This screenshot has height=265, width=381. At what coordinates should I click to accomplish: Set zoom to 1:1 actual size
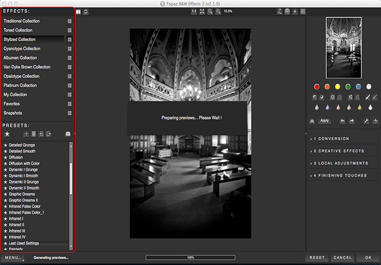pos(194,12)
